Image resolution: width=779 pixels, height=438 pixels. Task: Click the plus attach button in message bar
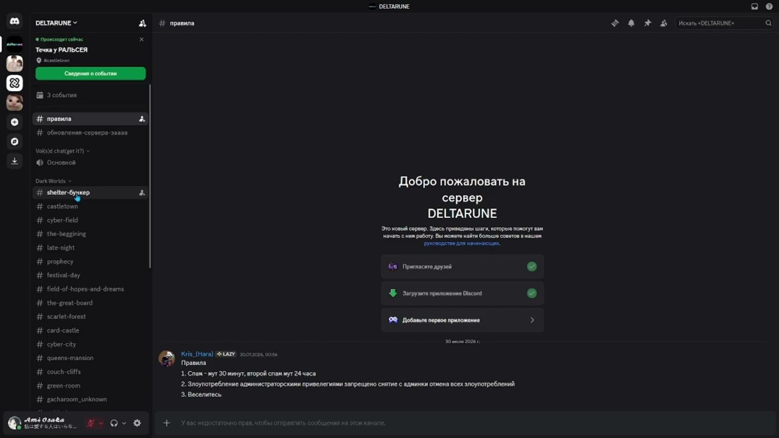pos(167,423)
